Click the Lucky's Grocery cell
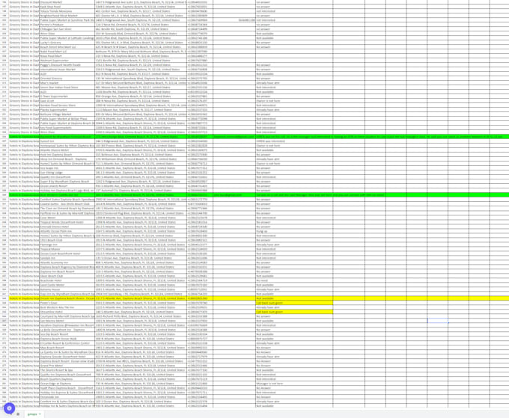The width and height of the screenshot is (509, 418). (67, 43)
